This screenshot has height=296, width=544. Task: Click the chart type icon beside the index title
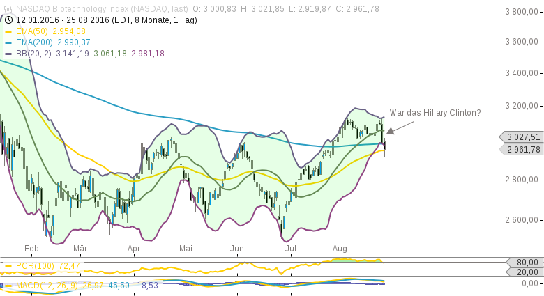pos(8,9)
